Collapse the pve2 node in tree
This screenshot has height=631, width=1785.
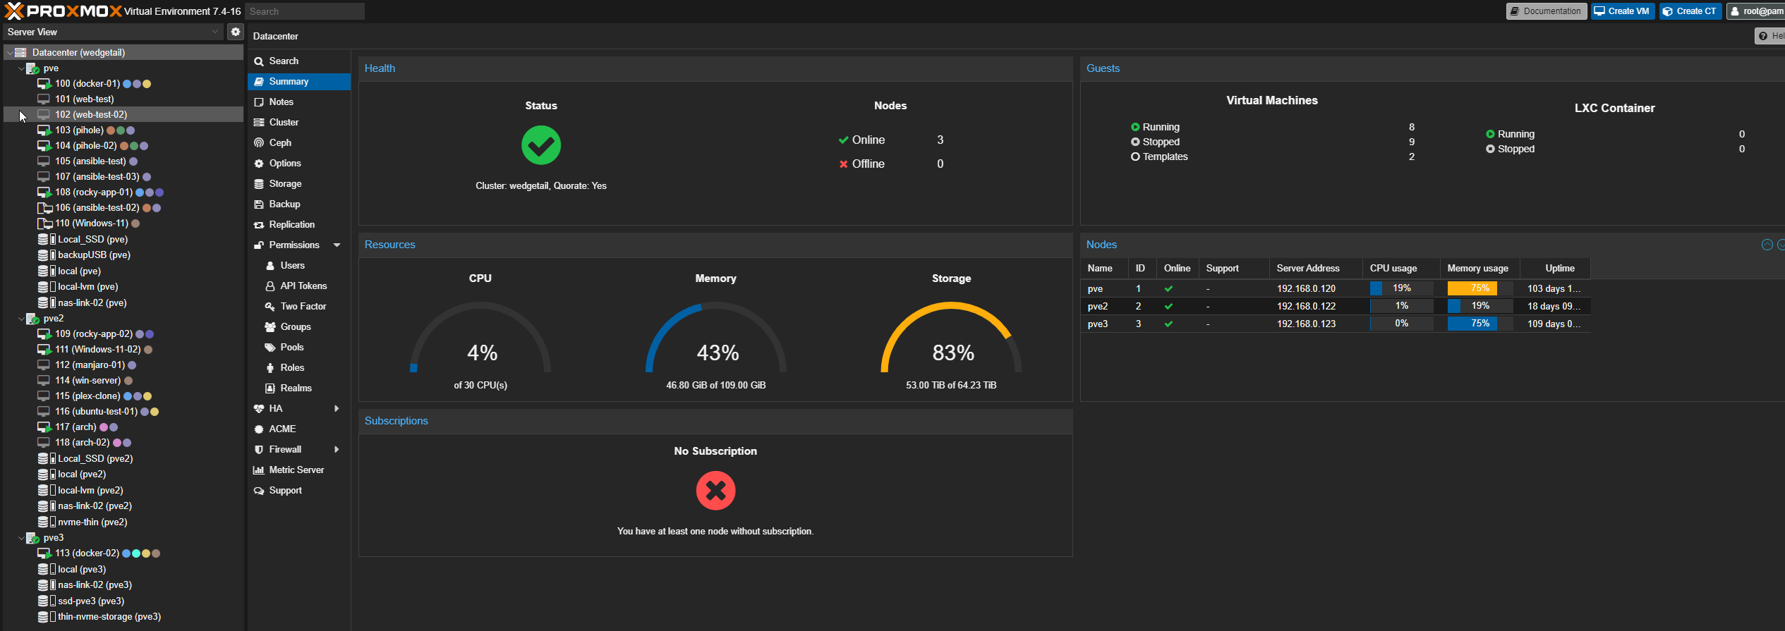(x=20, y=319)
